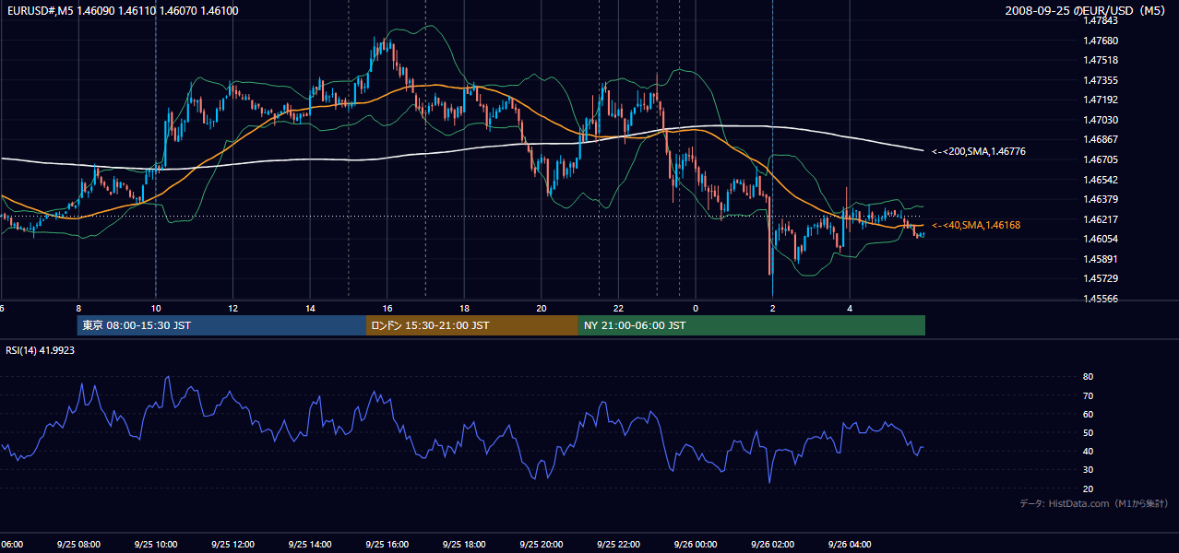Click price axis value 1.45566
This screenshot has height=553, width=1179.
point(1100,299)
